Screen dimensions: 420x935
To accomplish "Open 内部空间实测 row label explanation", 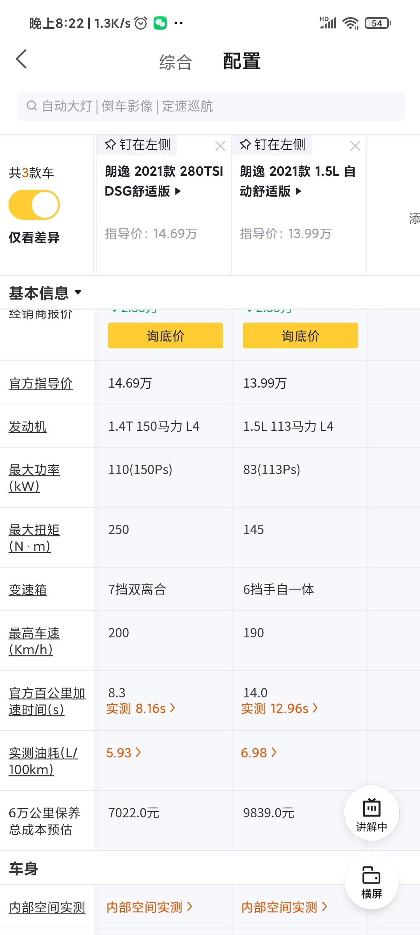I will tap(47, 907).
